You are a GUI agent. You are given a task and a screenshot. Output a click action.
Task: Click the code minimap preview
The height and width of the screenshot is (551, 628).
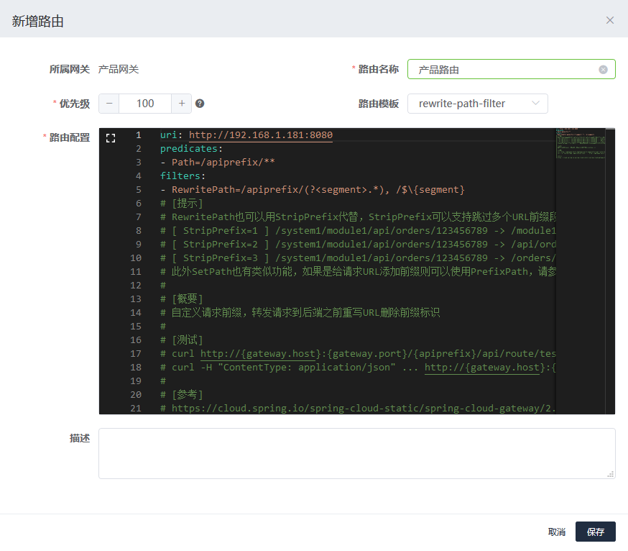point(580,144)
